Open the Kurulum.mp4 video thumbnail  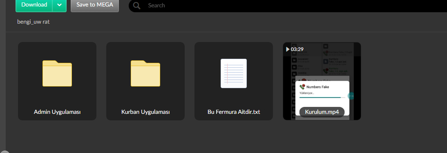322,81
